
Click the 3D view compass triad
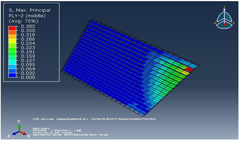pyautogui.click(x=224, y=17)
